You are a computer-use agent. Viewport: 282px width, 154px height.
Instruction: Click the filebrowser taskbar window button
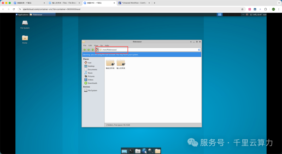[x=36, y=15]
